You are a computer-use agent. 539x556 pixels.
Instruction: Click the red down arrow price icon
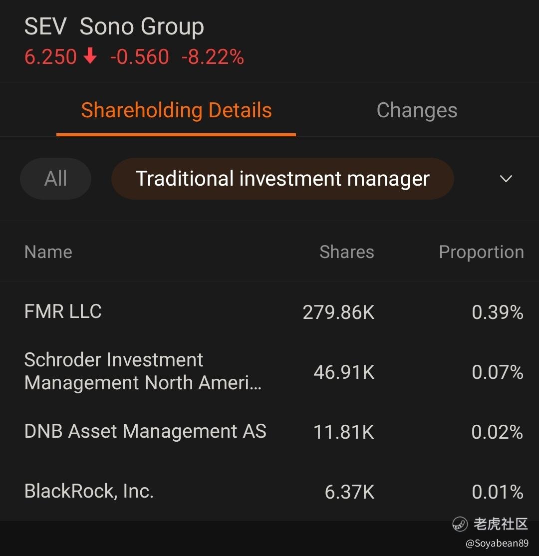point(90,56)
